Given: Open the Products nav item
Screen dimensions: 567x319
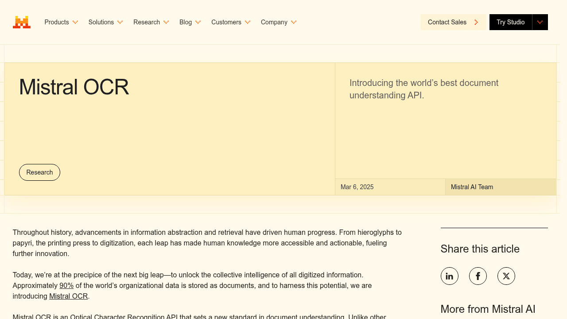Looking at the screenshot, I should (57, 22).
